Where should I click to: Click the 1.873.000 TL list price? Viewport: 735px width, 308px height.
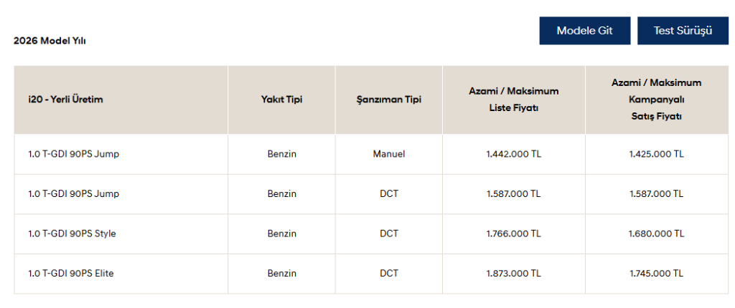coord(513,274)
